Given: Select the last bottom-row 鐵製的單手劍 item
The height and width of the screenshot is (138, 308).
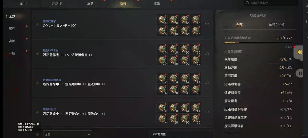Looking at the screenshot, I should (196, 60).
